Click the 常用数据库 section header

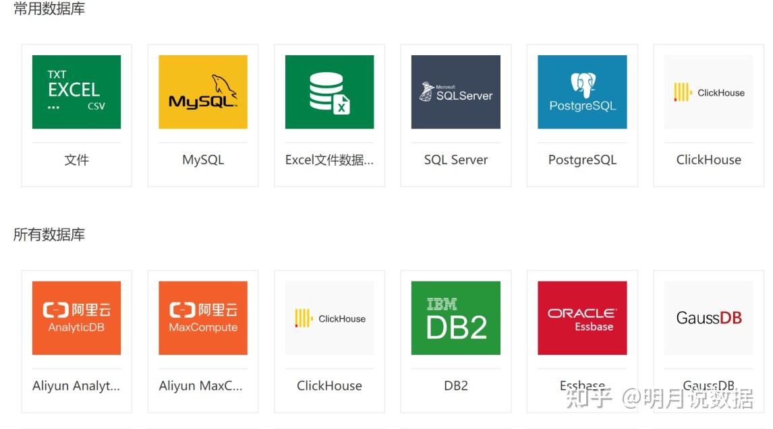(48, 9)
